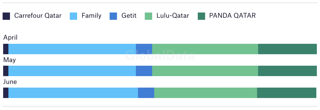Click the Lulu-Qatar legend text
Image resolution: width=320 pixels, height=110 pixels.
pos(173,16)
